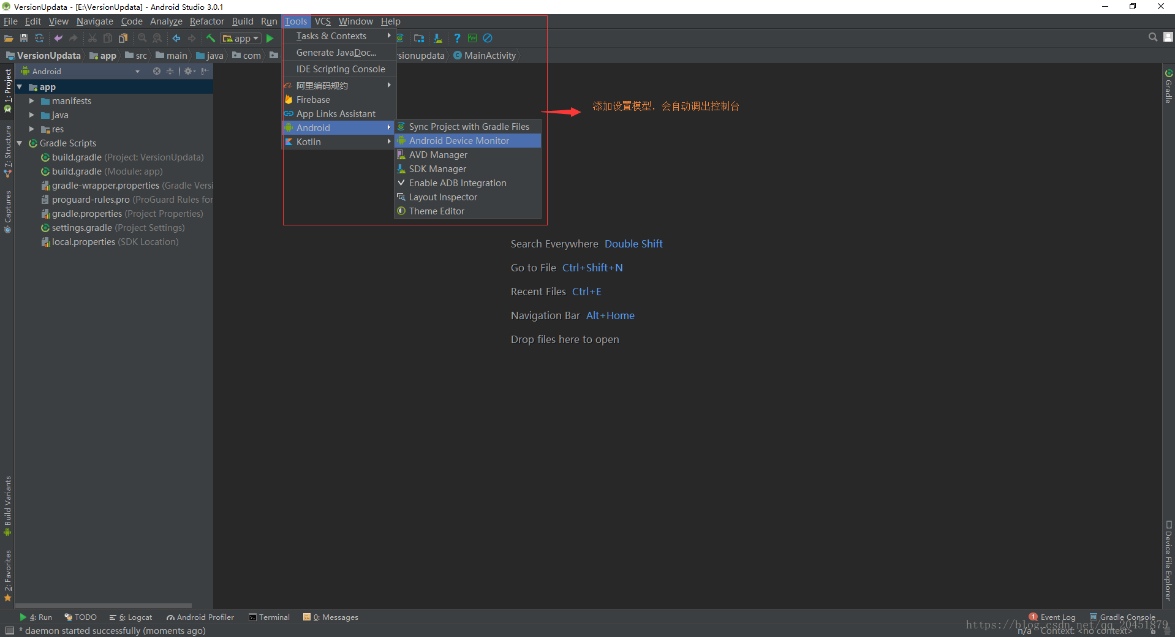
Task: Click the Open file toolbar icon
Action: click(x=9, y=38)
